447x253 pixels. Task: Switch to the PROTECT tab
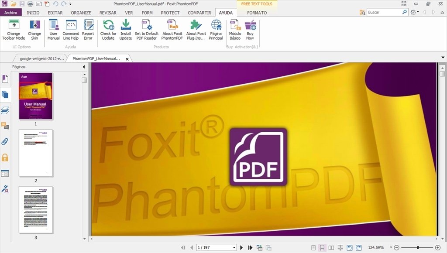tap(170, 13)
